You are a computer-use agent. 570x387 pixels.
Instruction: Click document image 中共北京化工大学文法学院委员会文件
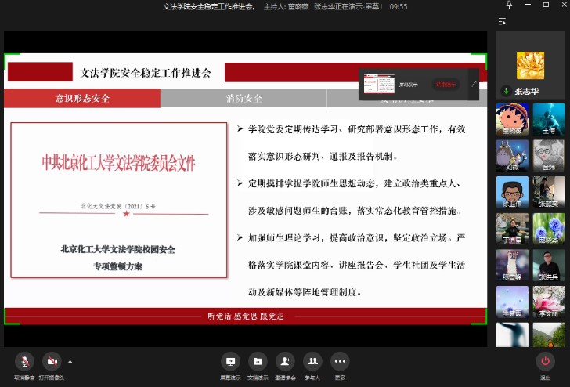tap(119, 200)
